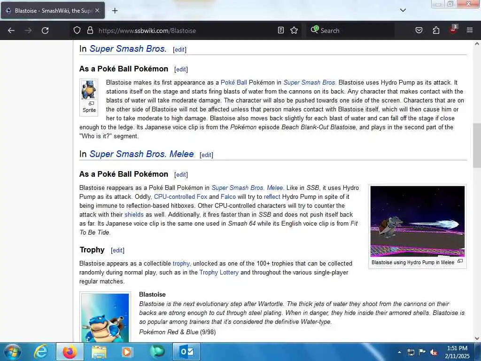The height and width of the screenshot is (361, 481).
Task: Click the site security padlock icon
Action: 90,31
